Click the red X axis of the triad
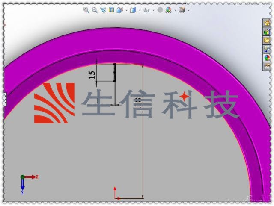274x206 pixels. [x=30, y=177]
